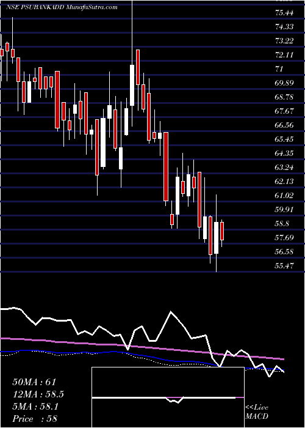
Task: Click the 75.44 price axis label
Action: [284, 13]
